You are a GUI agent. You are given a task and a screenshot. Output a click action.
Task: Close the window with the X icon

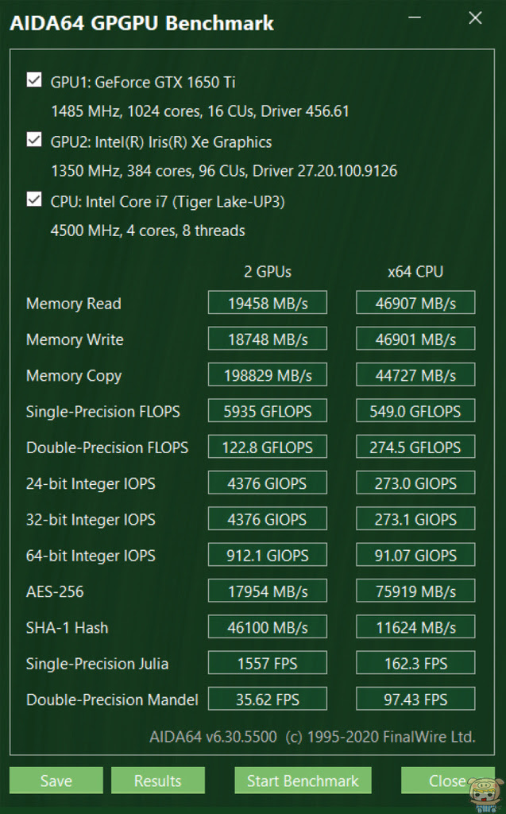point(475,18)
